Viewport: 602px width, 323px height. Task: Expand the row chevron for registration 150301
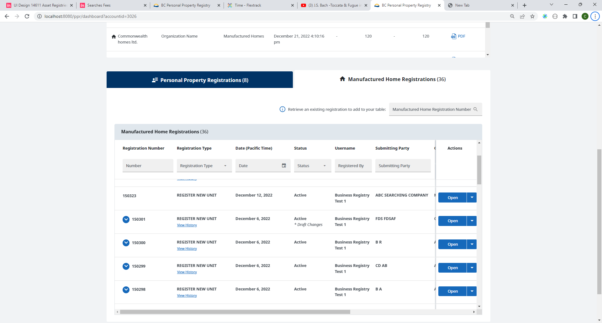(126, 219)
